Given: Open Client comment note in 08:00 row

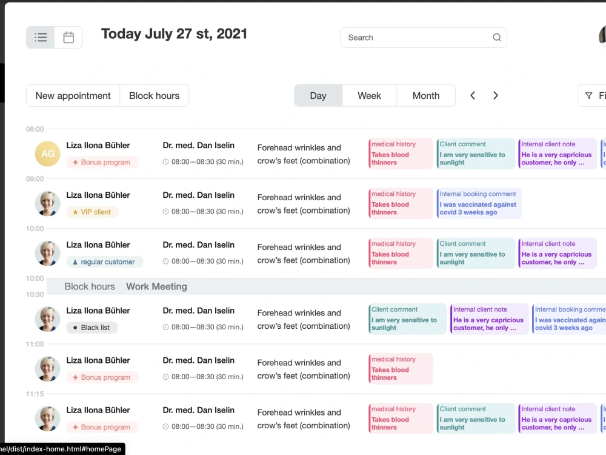Looking at the screenshot, I should pyautogui.click(x=475, y=153).
